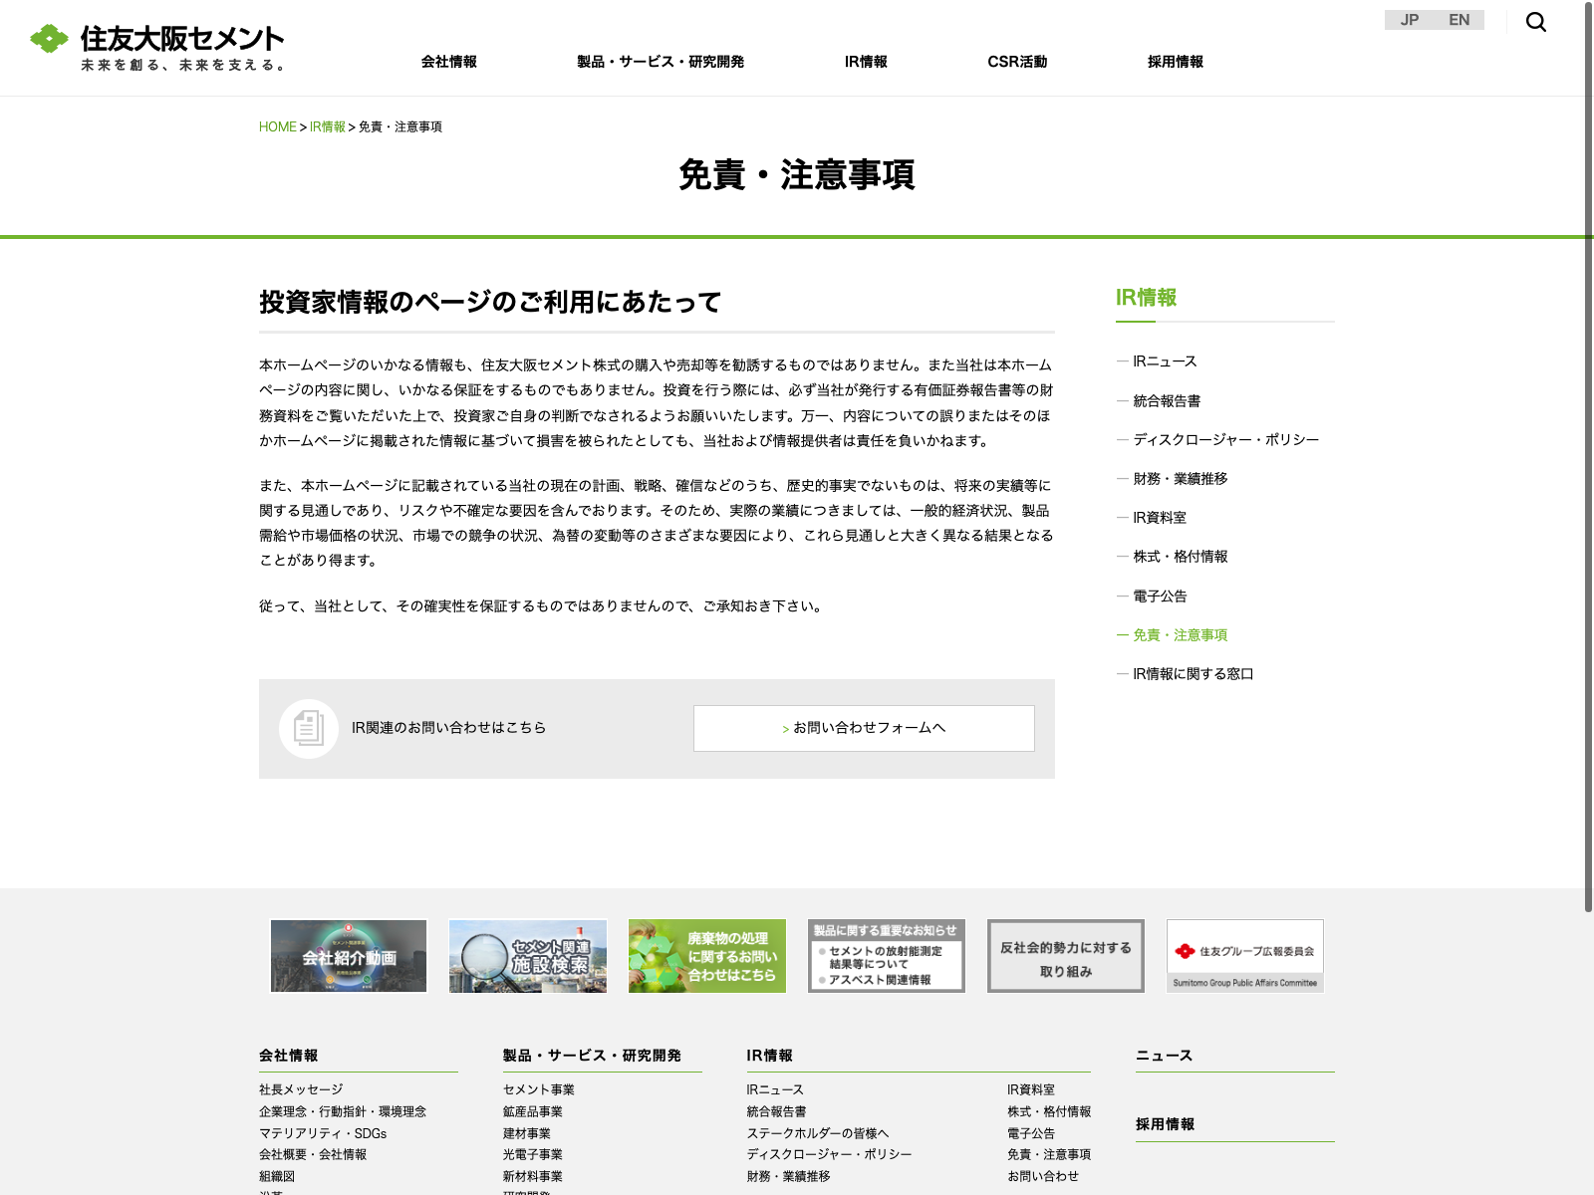Click the search magnifier icon
Viewport: 1594px width, 1195px height.
[1535, 22]
